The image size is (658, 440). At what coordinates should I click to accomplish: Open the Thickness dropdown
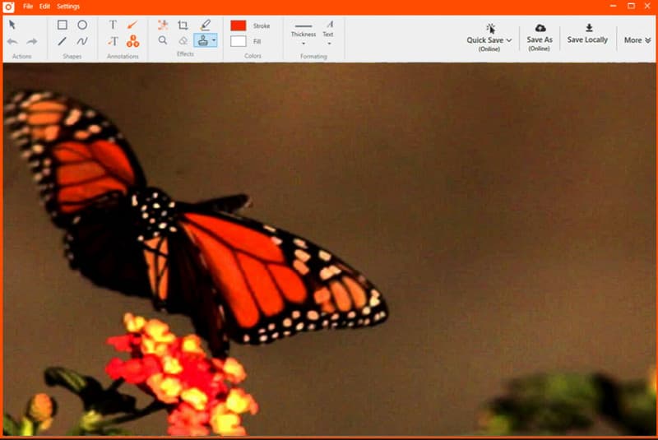click(x=303, y=35)
